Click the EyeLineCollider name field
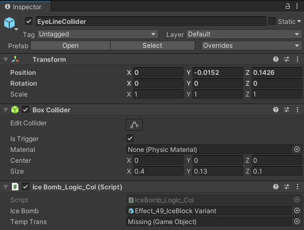The width and height of the screenshot is (304, 230). pos(151,22)
